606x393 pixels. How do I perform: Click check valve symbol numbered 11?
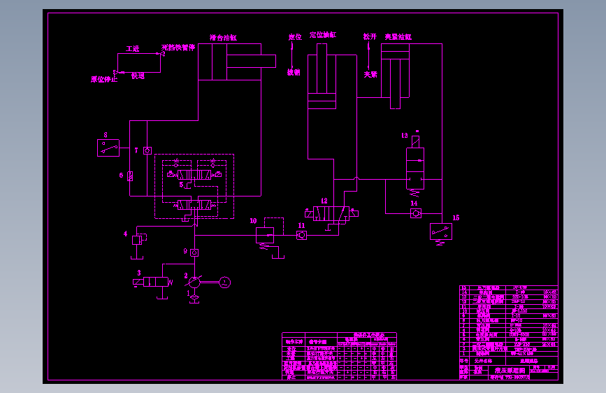(301, 235)
